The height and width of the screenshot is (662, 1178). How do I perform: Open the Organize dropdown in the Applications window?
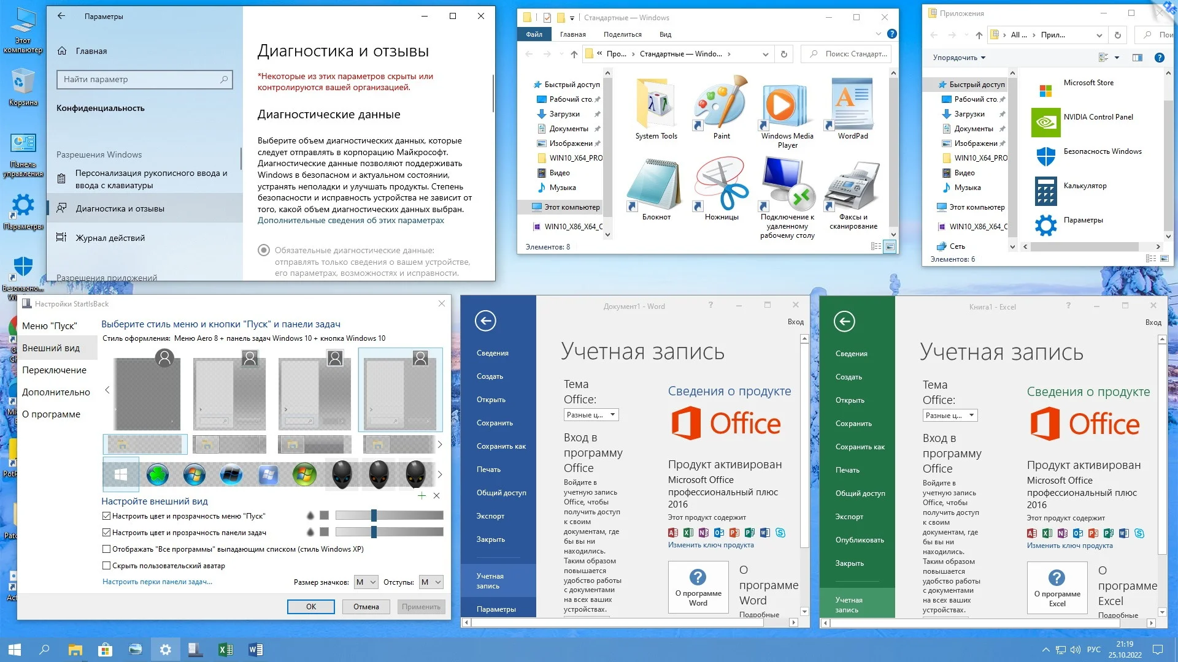[959, 58]
